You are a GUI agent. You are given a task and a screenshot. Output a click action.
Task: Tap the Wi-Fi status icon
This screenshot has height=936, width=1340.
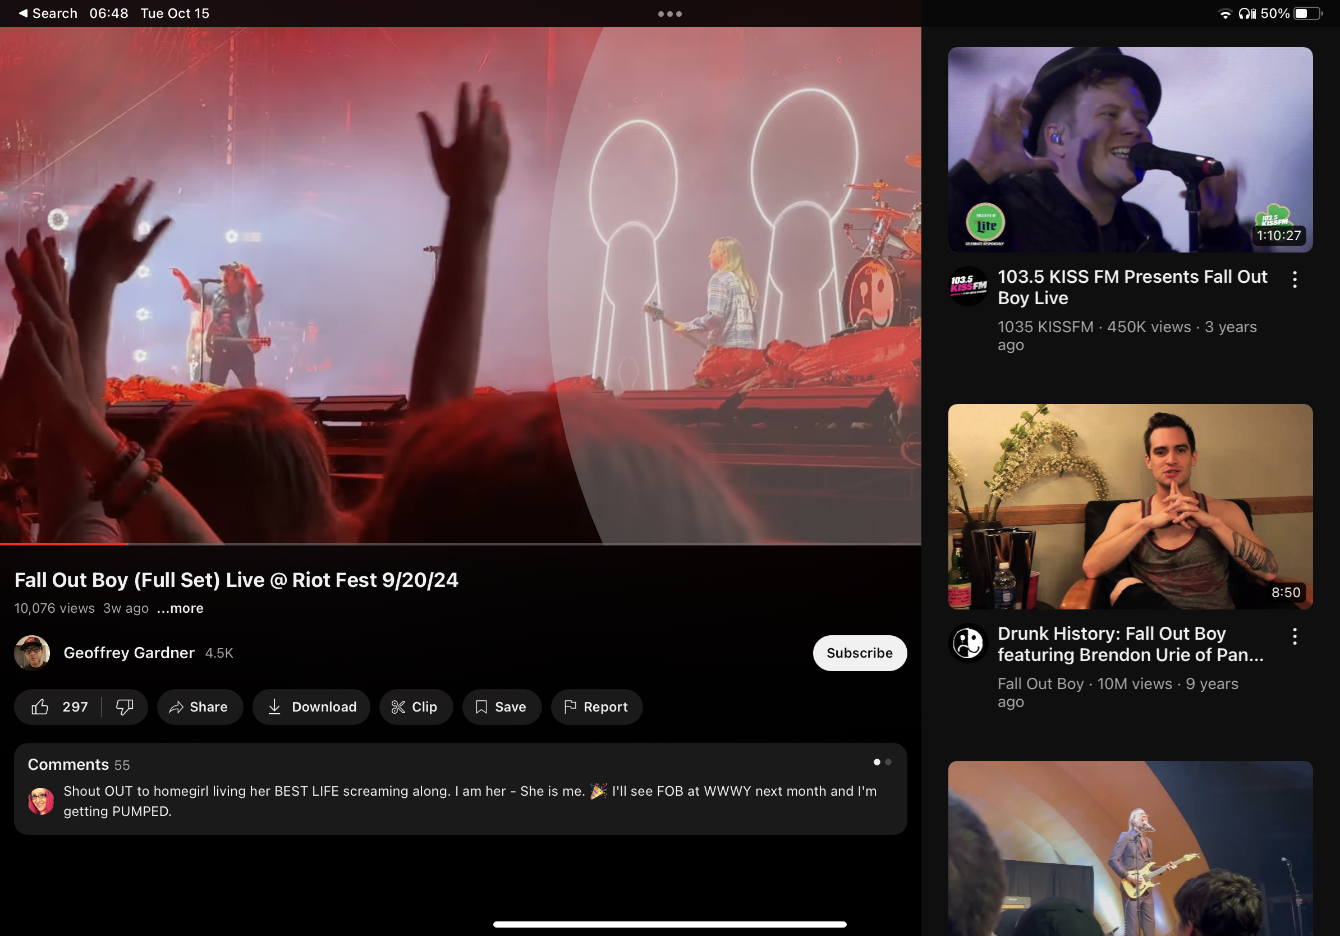(x=1225, y=14)
